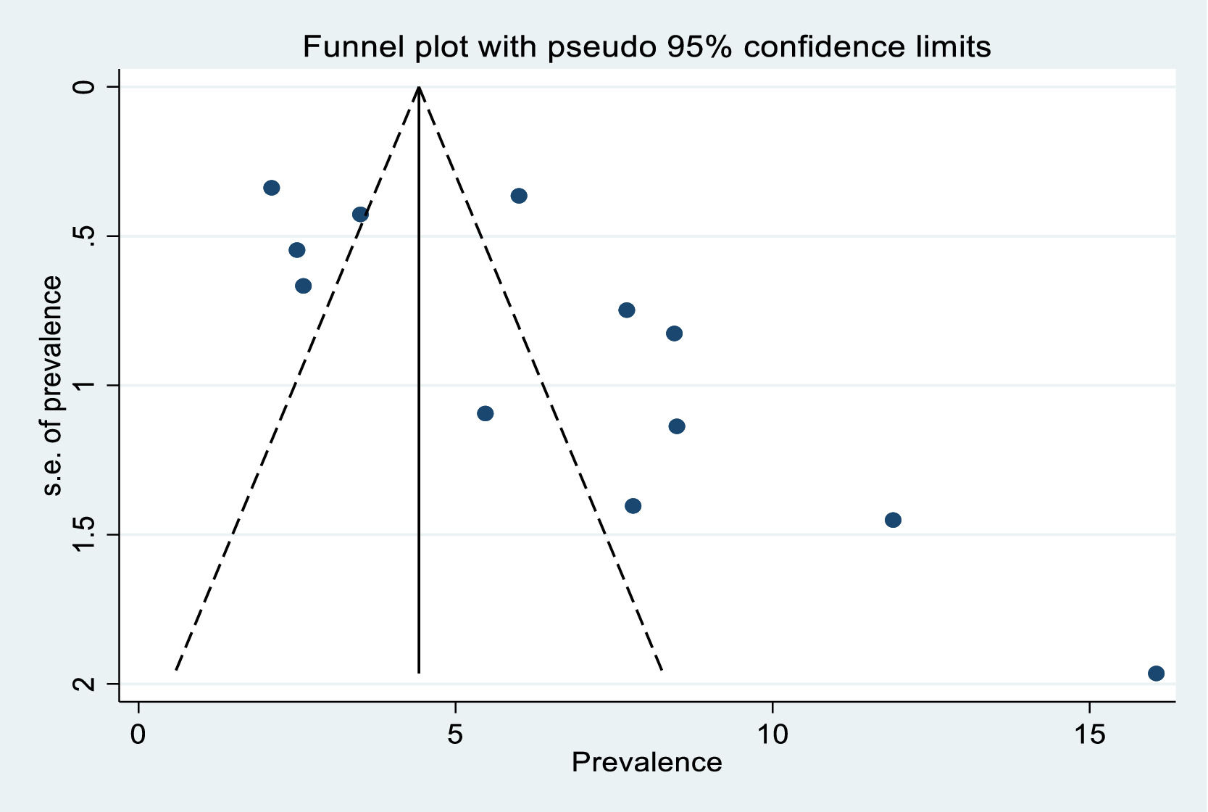
Task: Click the x-axis tick label 5
Action: (x=454, y=734)
